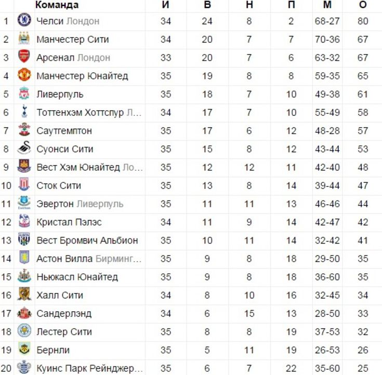Open the Бернли team link
382x375 pixels.
(x=53, y=350)
